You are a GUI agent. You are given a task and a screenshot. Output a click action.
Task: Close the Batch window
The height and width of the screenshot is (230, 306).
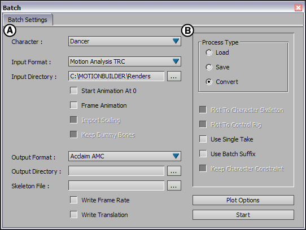[298, 7]
